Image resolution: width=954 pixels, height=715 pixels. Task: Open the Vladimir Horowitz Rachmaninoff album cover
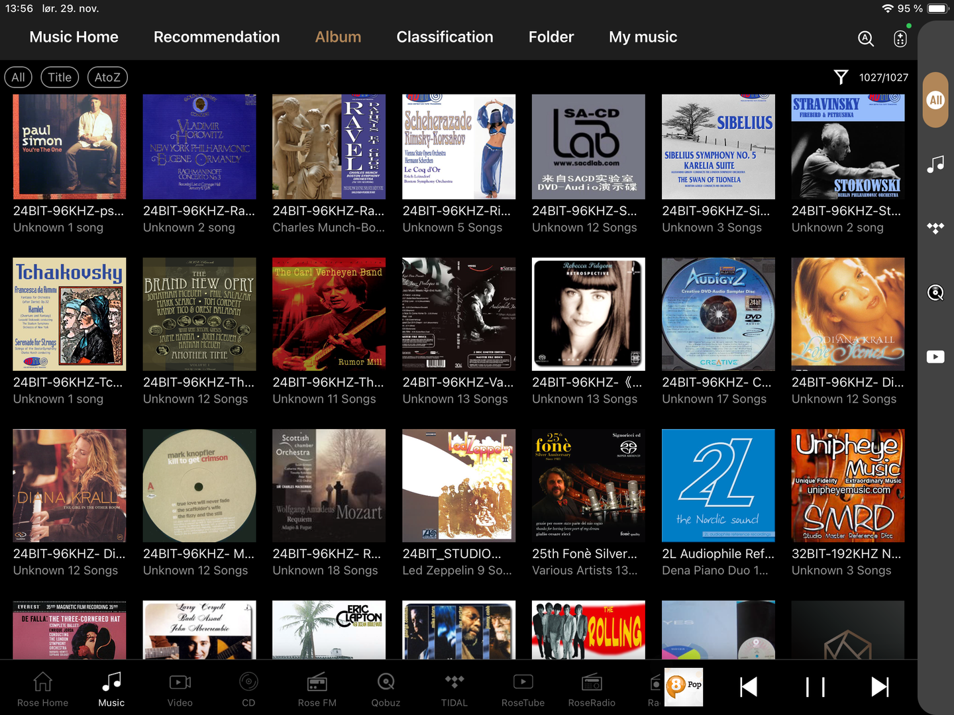(199, 146)
